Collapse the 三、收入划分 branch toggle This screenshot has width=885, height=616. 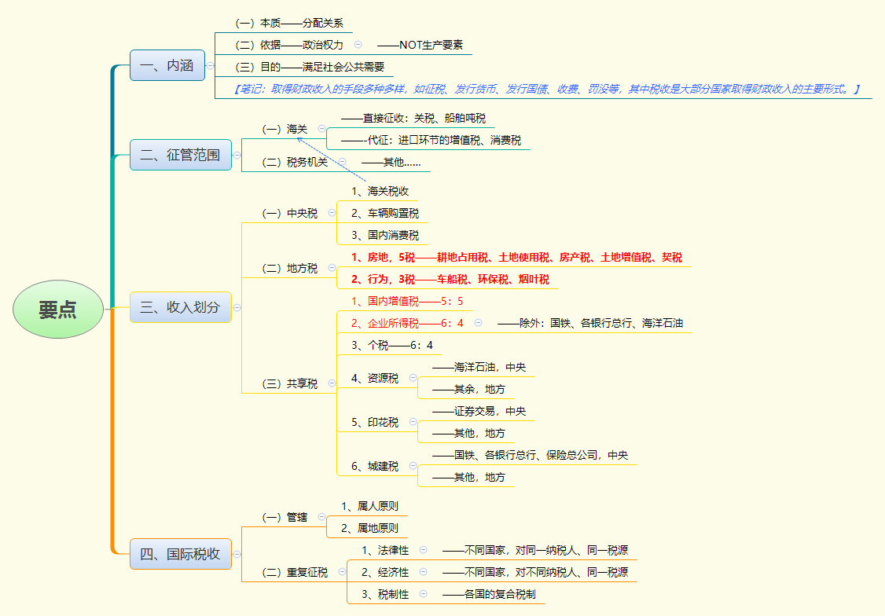click(237, 307)
